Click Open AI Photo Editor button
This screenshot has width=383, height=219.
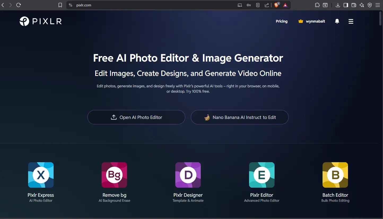[136, 117]
